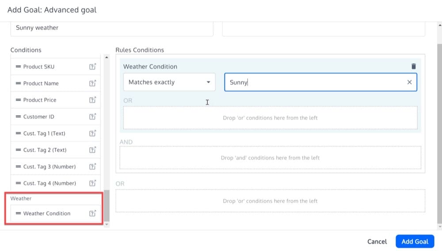Focus the Sunny value input field
This screenshot has height=251, width=442.
(314, 82)
